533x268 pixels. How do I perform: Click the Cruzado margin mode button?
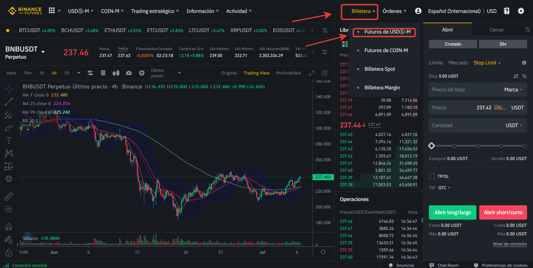tap(453, 44)
